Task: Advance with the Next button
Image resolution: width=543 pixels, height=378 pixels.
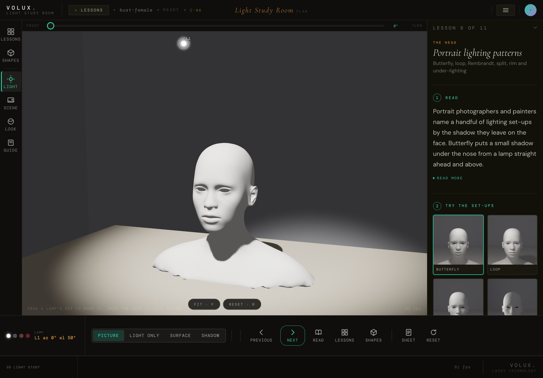Action: coord(292,336)
